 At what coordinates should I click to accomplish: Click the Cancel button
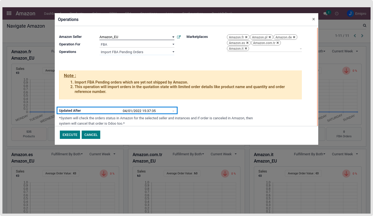(x=91, y=135)
